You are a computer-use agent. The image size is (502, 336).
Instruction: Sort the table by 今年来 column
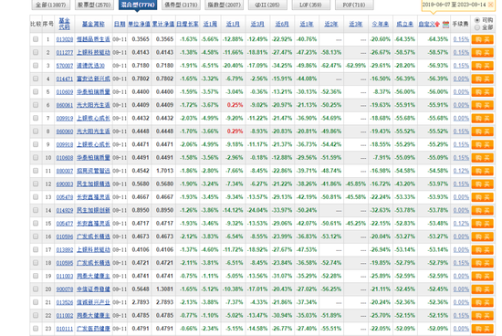pos(381,24)
